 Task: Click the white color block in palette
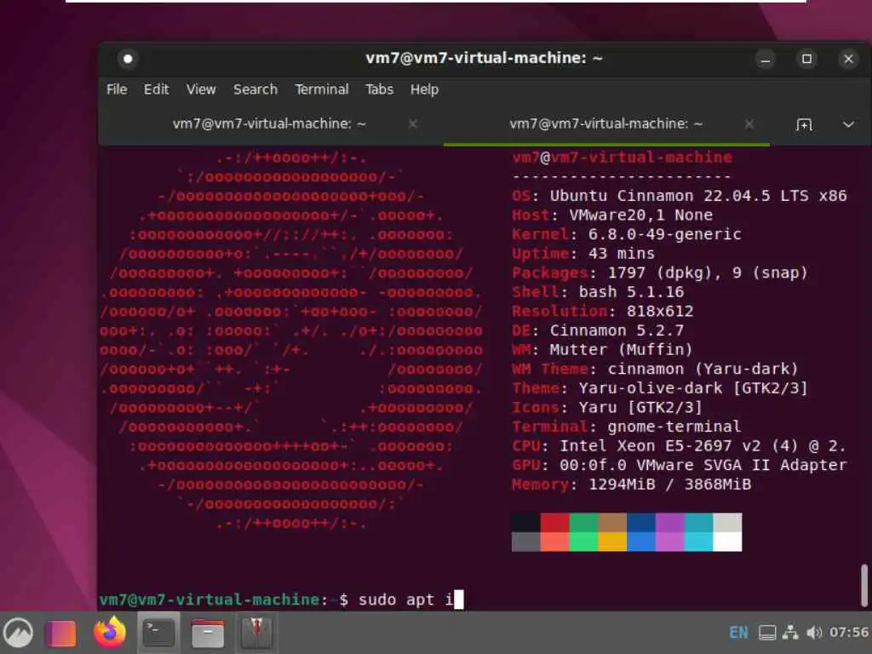point(727,542)
